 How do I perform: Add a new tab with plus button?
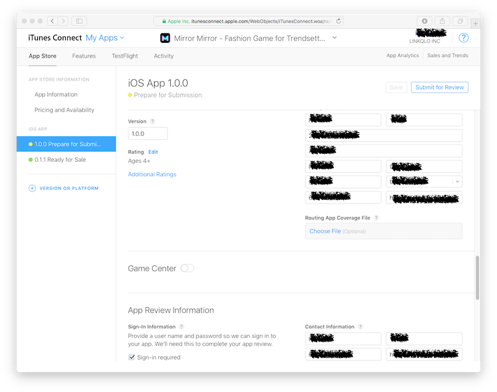pyautogui.click(x=475, y=24)
